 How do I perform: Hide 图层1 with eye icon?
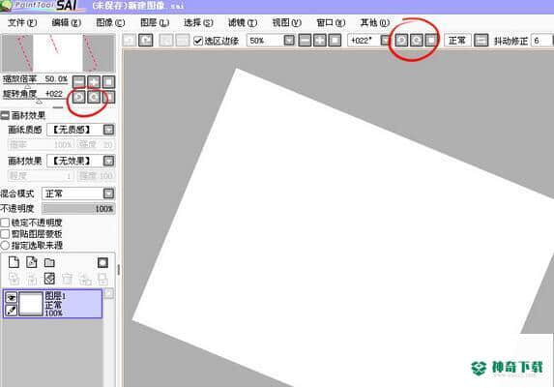(12, 297)
